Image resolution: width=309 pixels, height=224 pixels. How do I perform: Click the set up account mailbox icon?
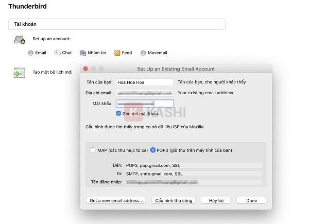pos(20,40)
